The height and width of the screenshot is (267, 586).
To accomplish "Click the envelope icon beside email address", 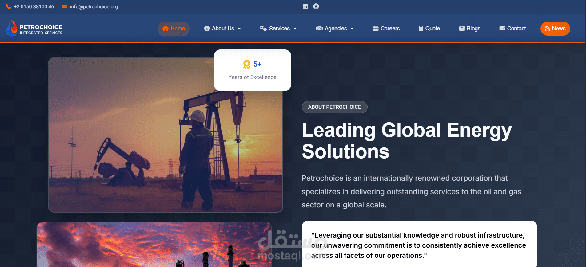I will [64, 6].
